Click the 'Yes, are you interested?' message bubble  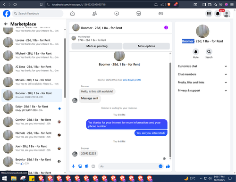coord(151,133)
